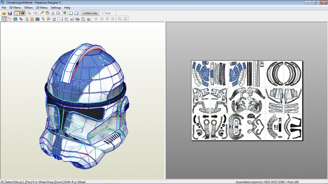Rotate parts 90 degrees counterclockwise icon
Image resolution: width=328 pixels, height=184 pixels.
click(120, 19)
